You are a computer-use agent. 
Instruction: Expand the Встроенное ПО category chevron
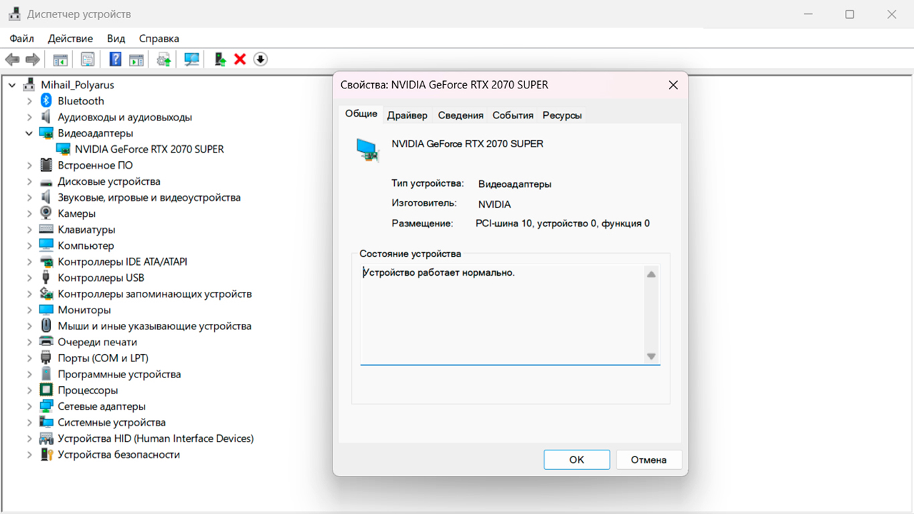click(29, 165)
